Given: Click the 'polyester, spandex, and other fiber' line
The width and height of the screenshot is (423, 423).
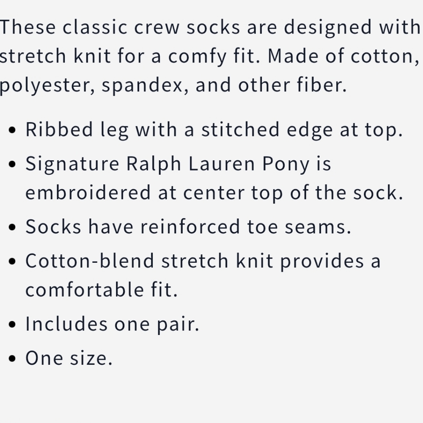Looking at the screenshot, I should (173, 85).
